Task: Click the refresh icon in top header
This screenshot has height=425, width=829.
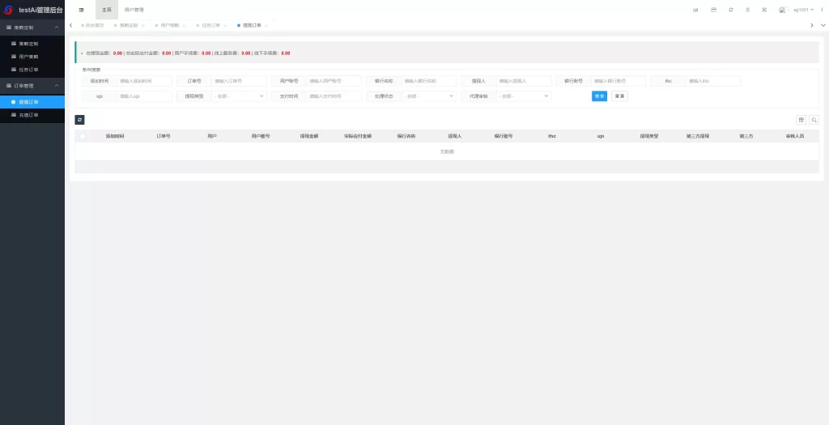Action: coord(731,10)
